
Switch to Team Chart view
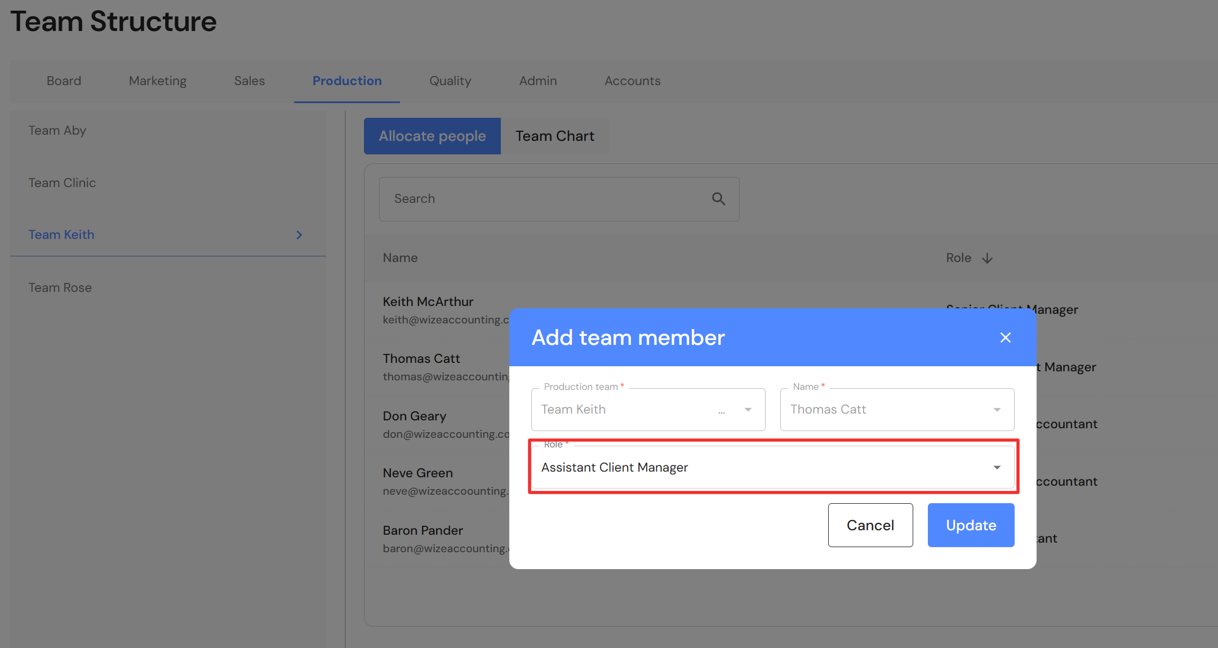(x=554, y=136)
